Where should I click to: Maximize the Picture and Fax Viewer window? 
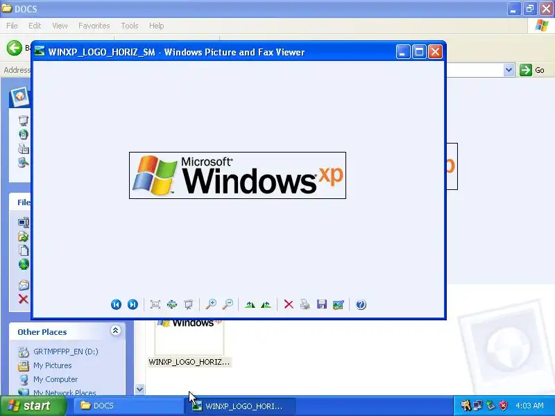coord(419,52)
